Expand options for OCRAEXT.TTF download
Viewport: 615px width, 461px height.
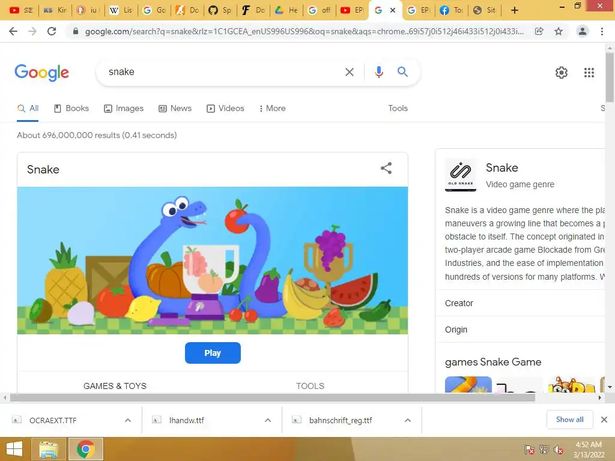click(128, 420)
